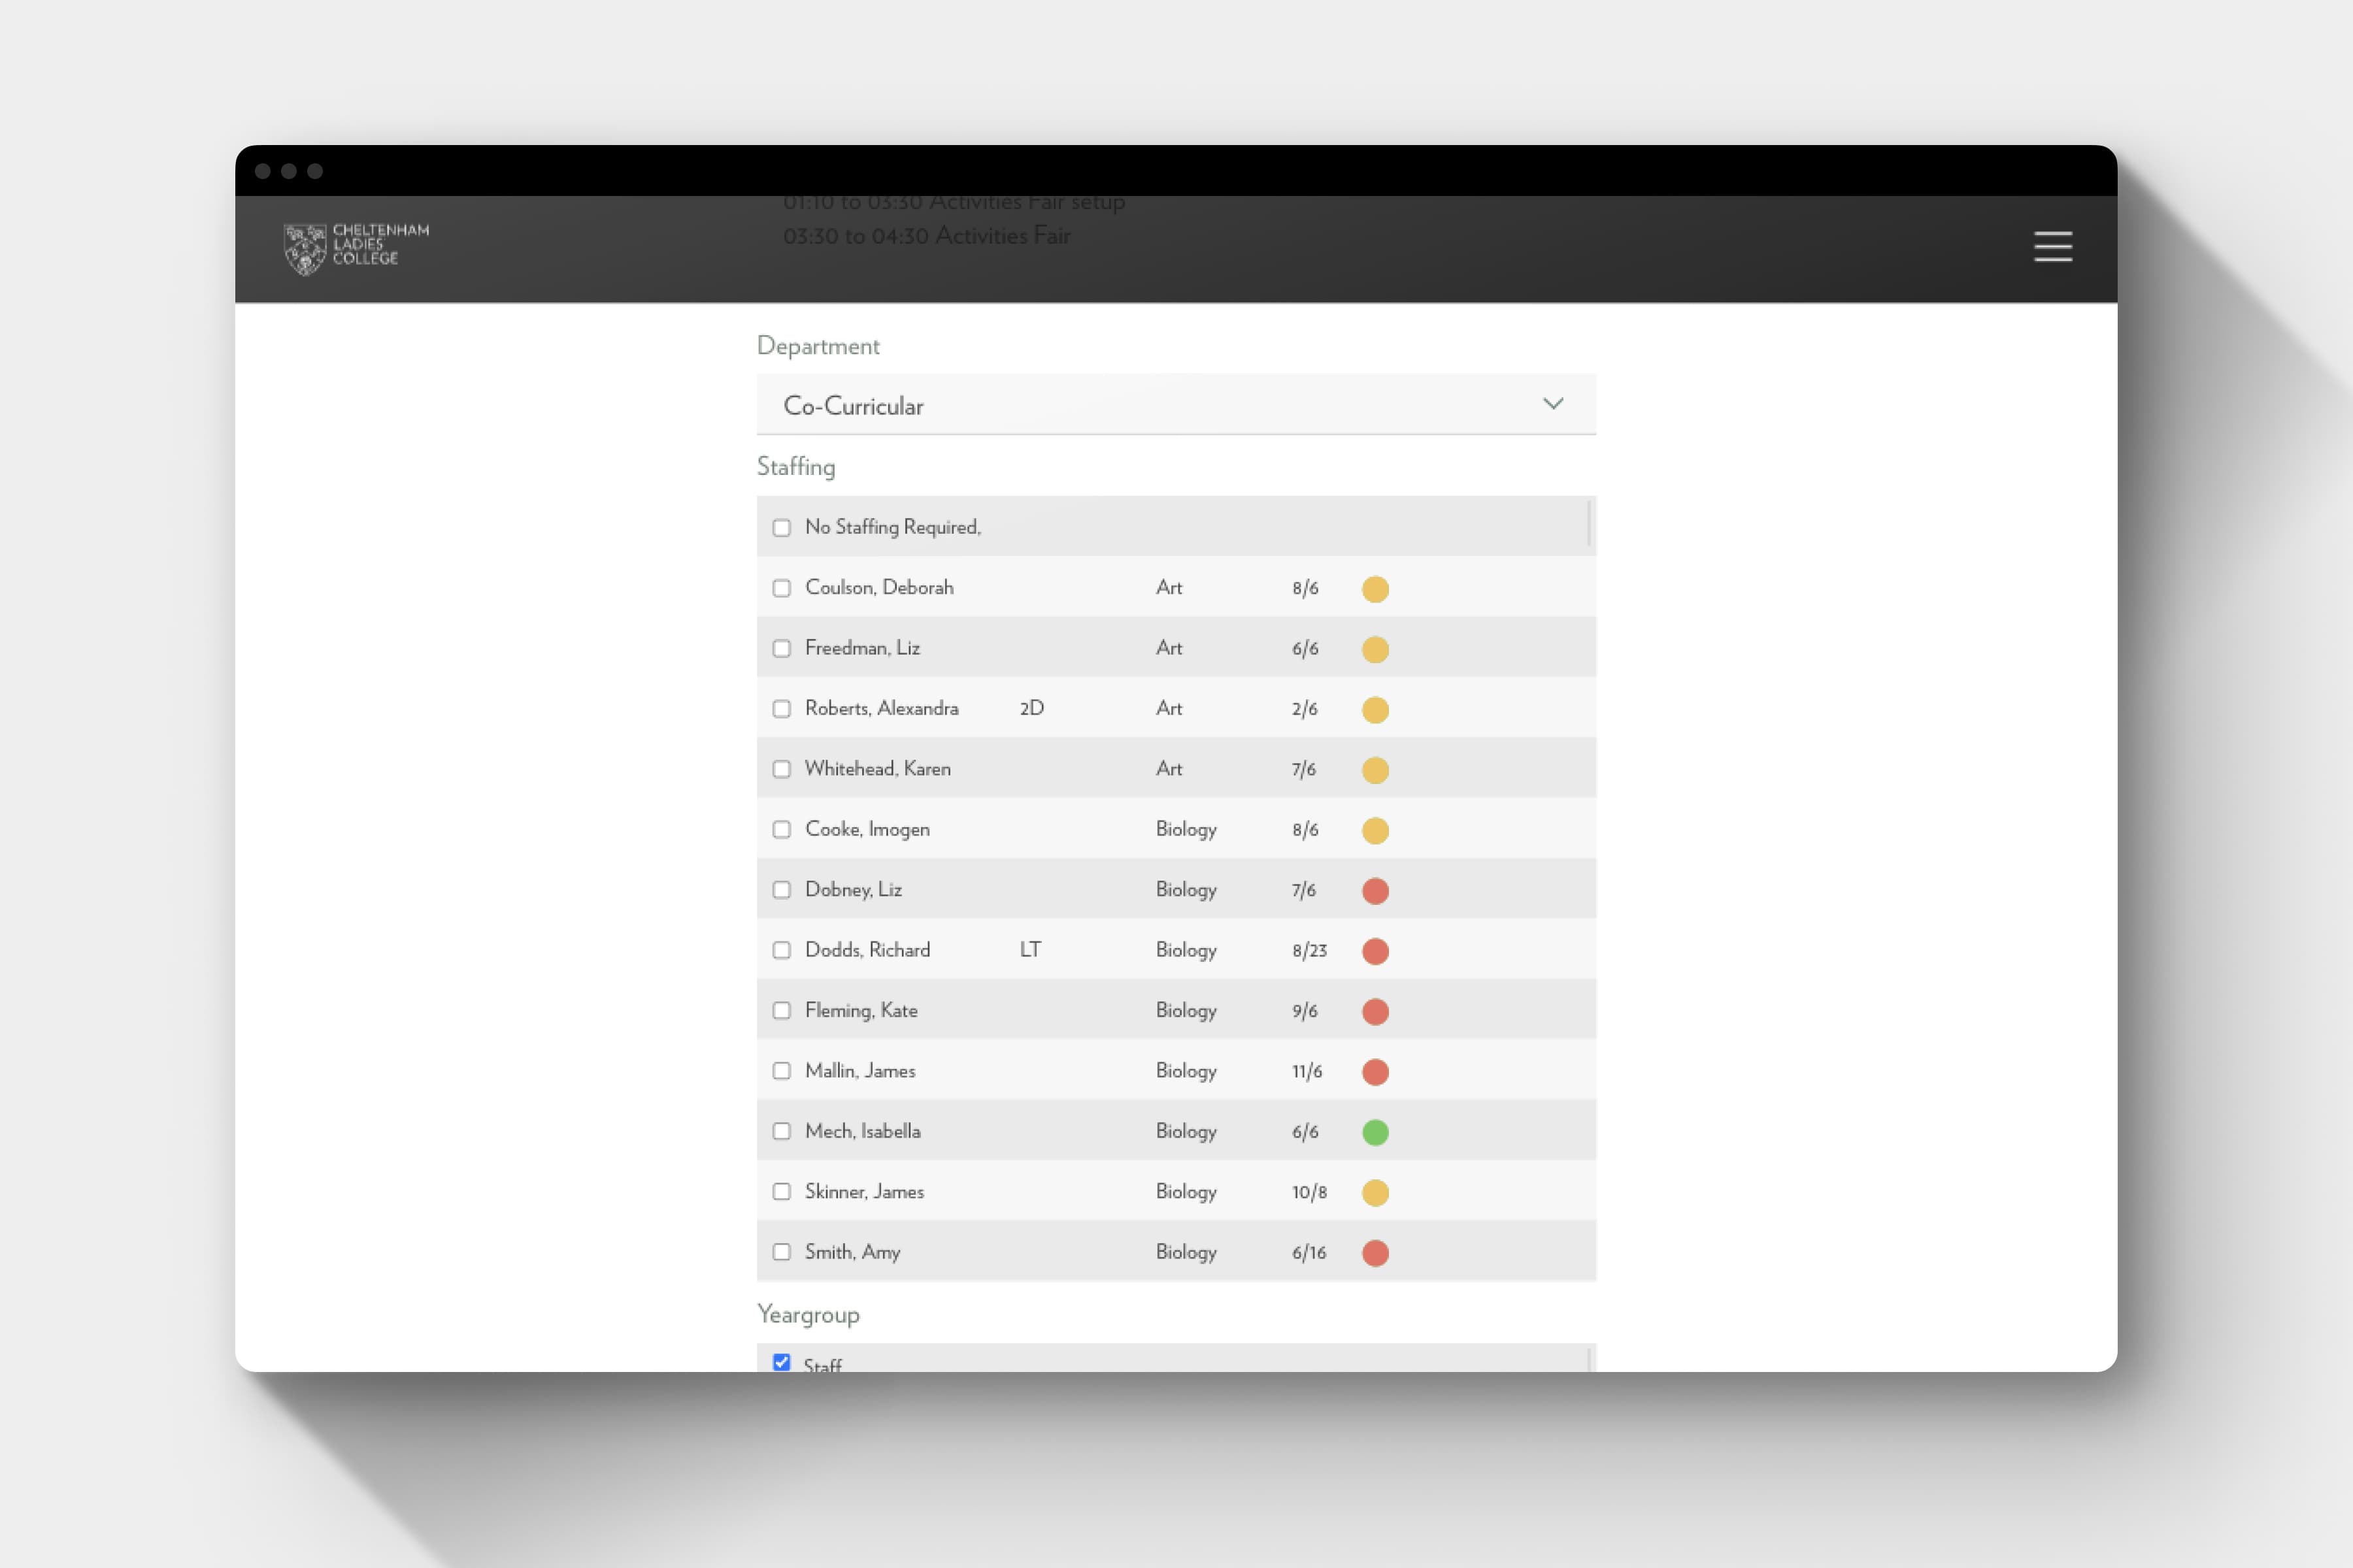Click the 8/23 count for Dodds, Richard
Viewport: 2353px width, 1568px height.
(x=1309, y=951)
